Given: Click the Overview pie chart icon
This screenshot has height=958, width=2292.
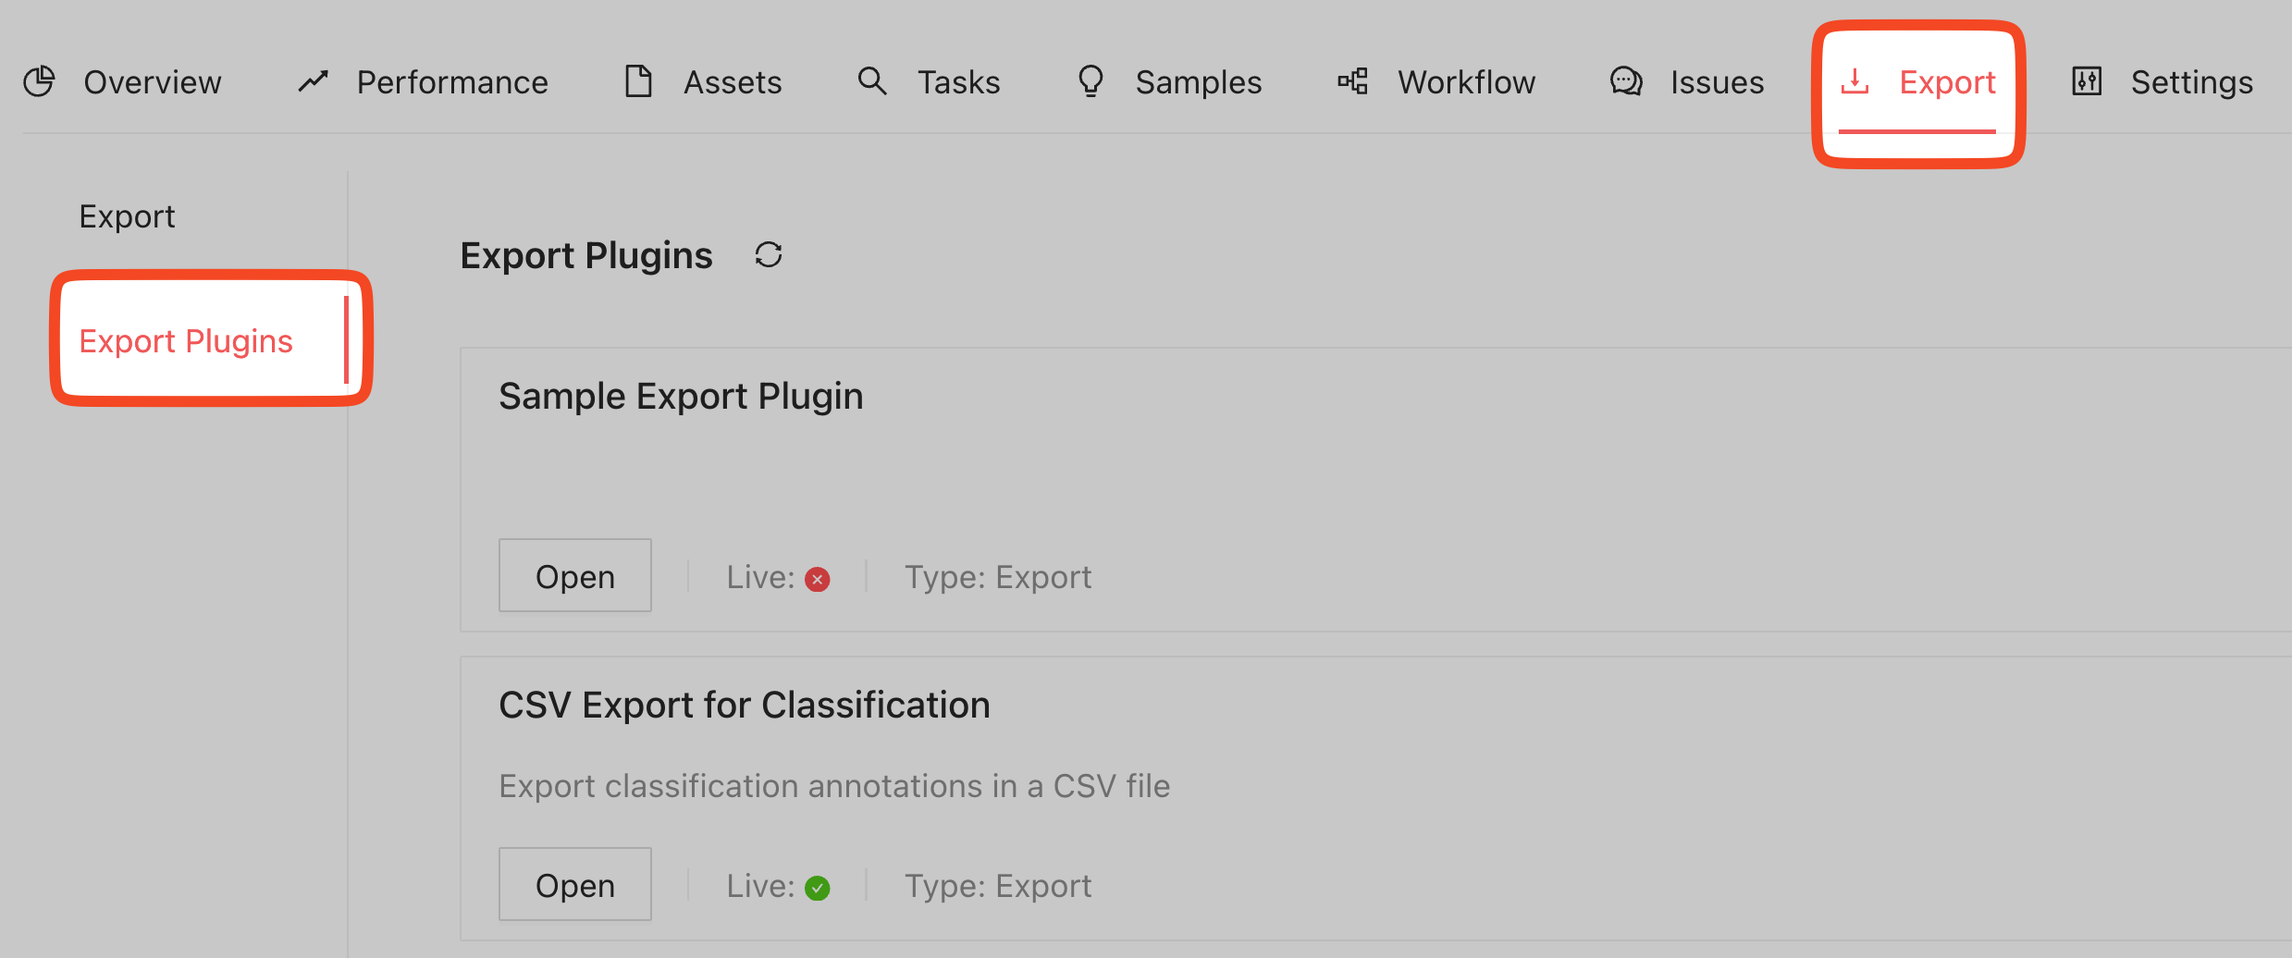Looking at the screenshot, I should (x=39, y=81).
